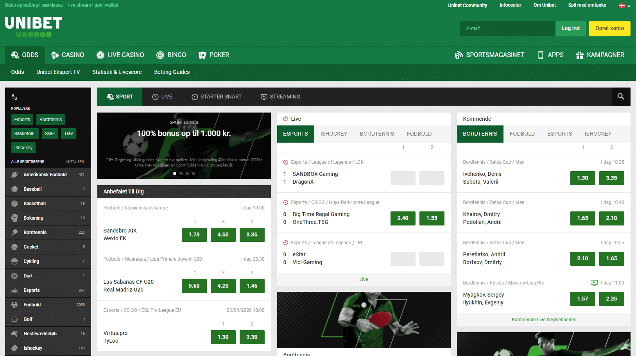The width and height of the screenshot is (636, 356).
Task: Click the search magnifier icon
Action: click(621, 97)
